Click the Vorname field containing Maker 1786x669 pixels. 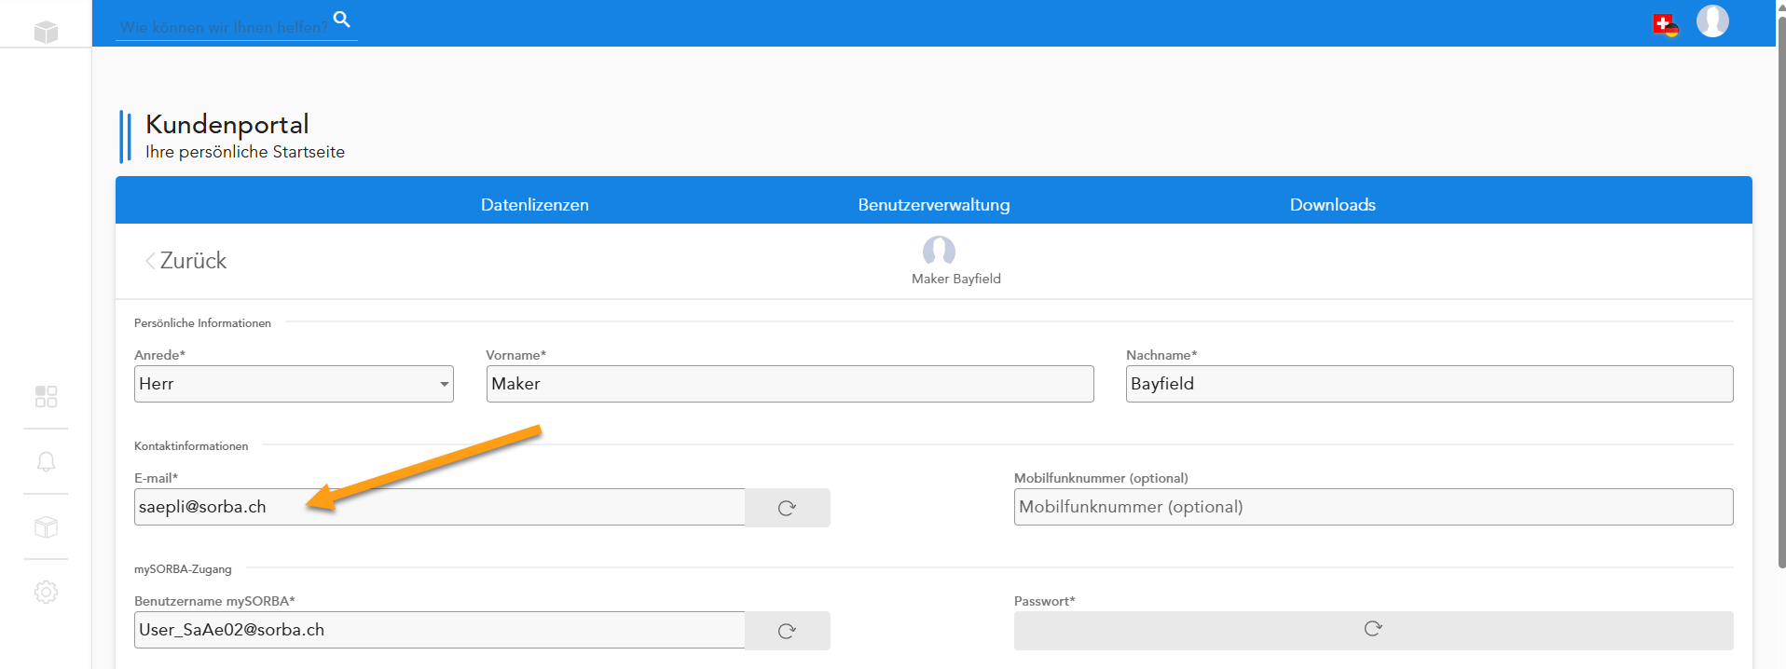(x=790, y=384)
